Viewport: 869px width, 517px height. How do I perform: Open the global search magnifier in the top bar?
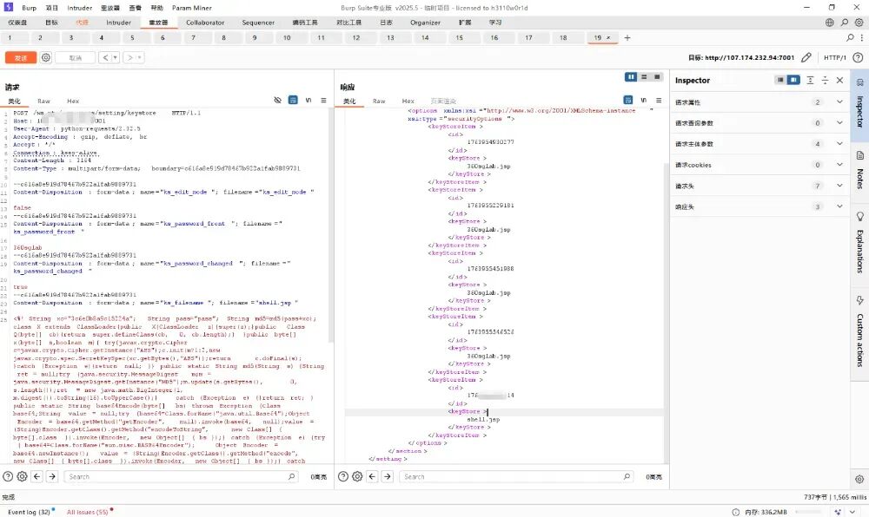(844, 23)
